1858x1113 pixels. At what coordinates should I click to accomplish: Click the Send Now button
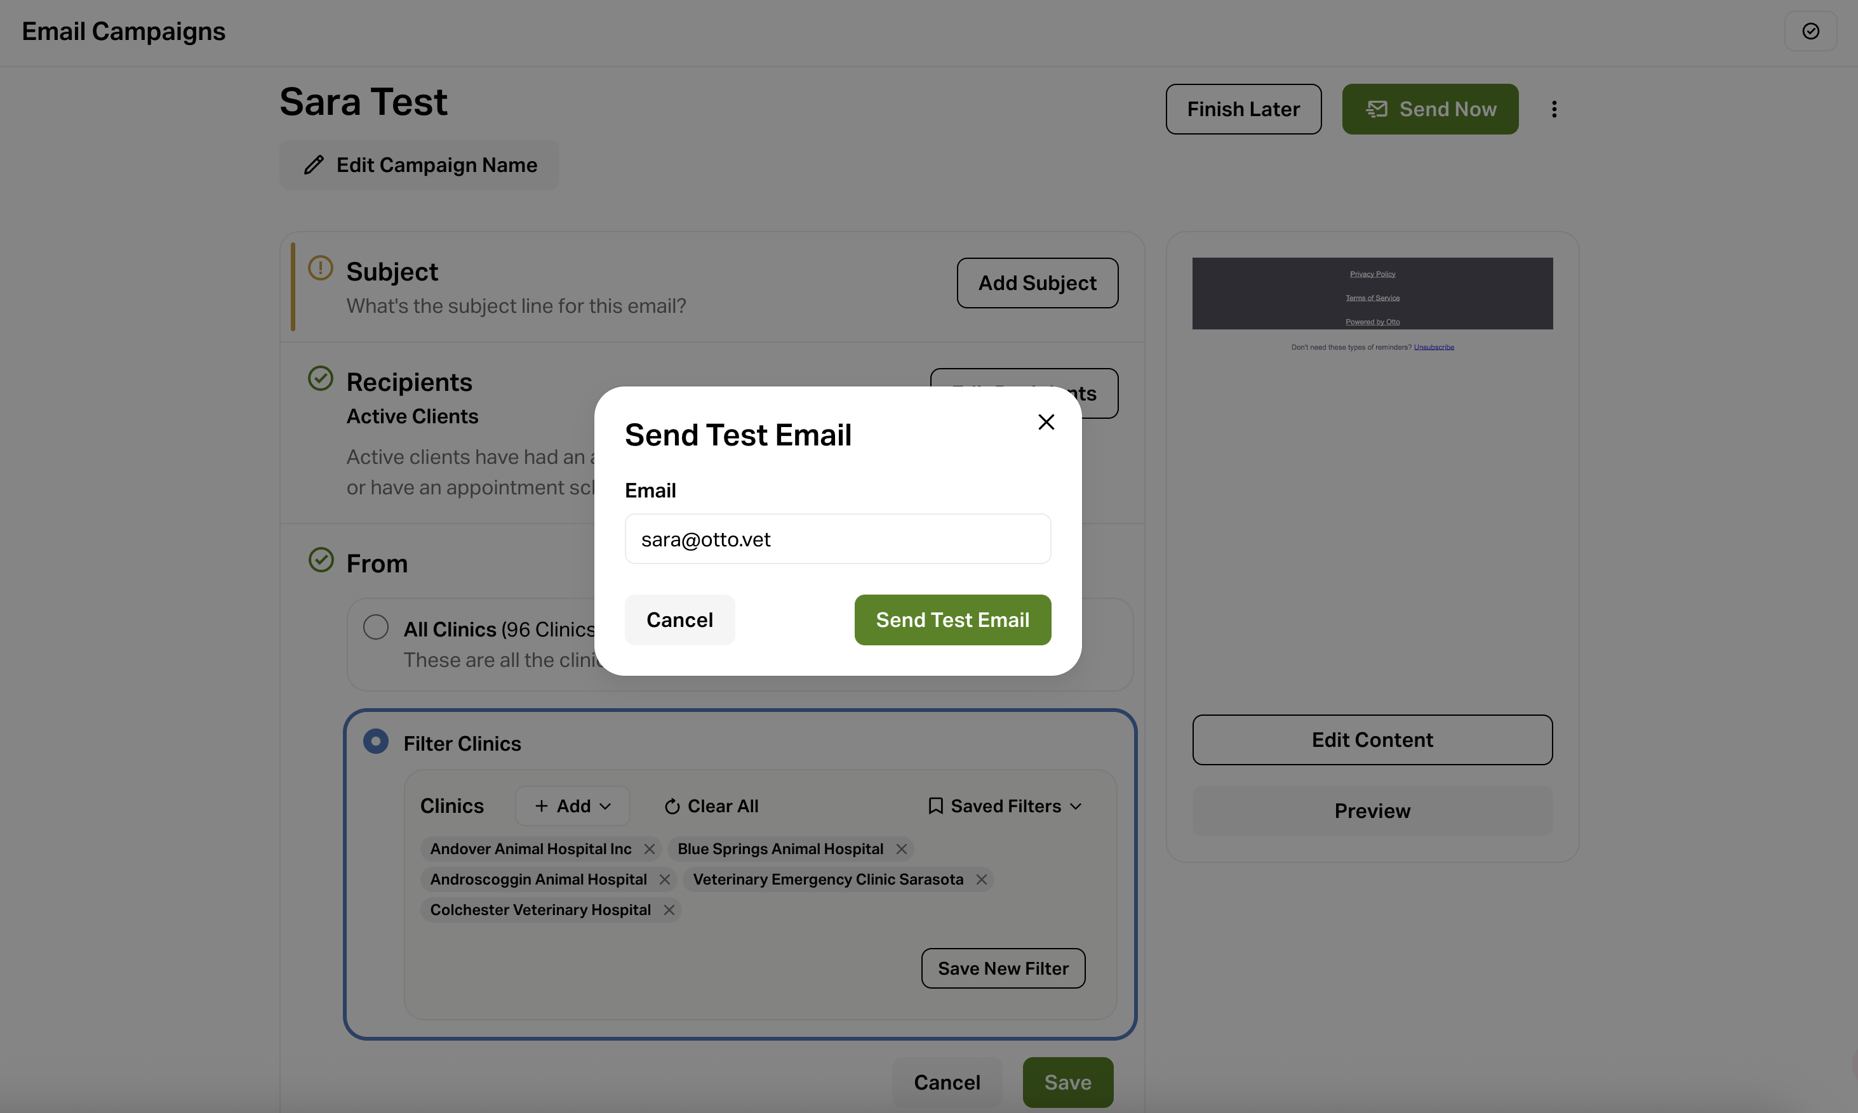click(x=1429, y=110)
